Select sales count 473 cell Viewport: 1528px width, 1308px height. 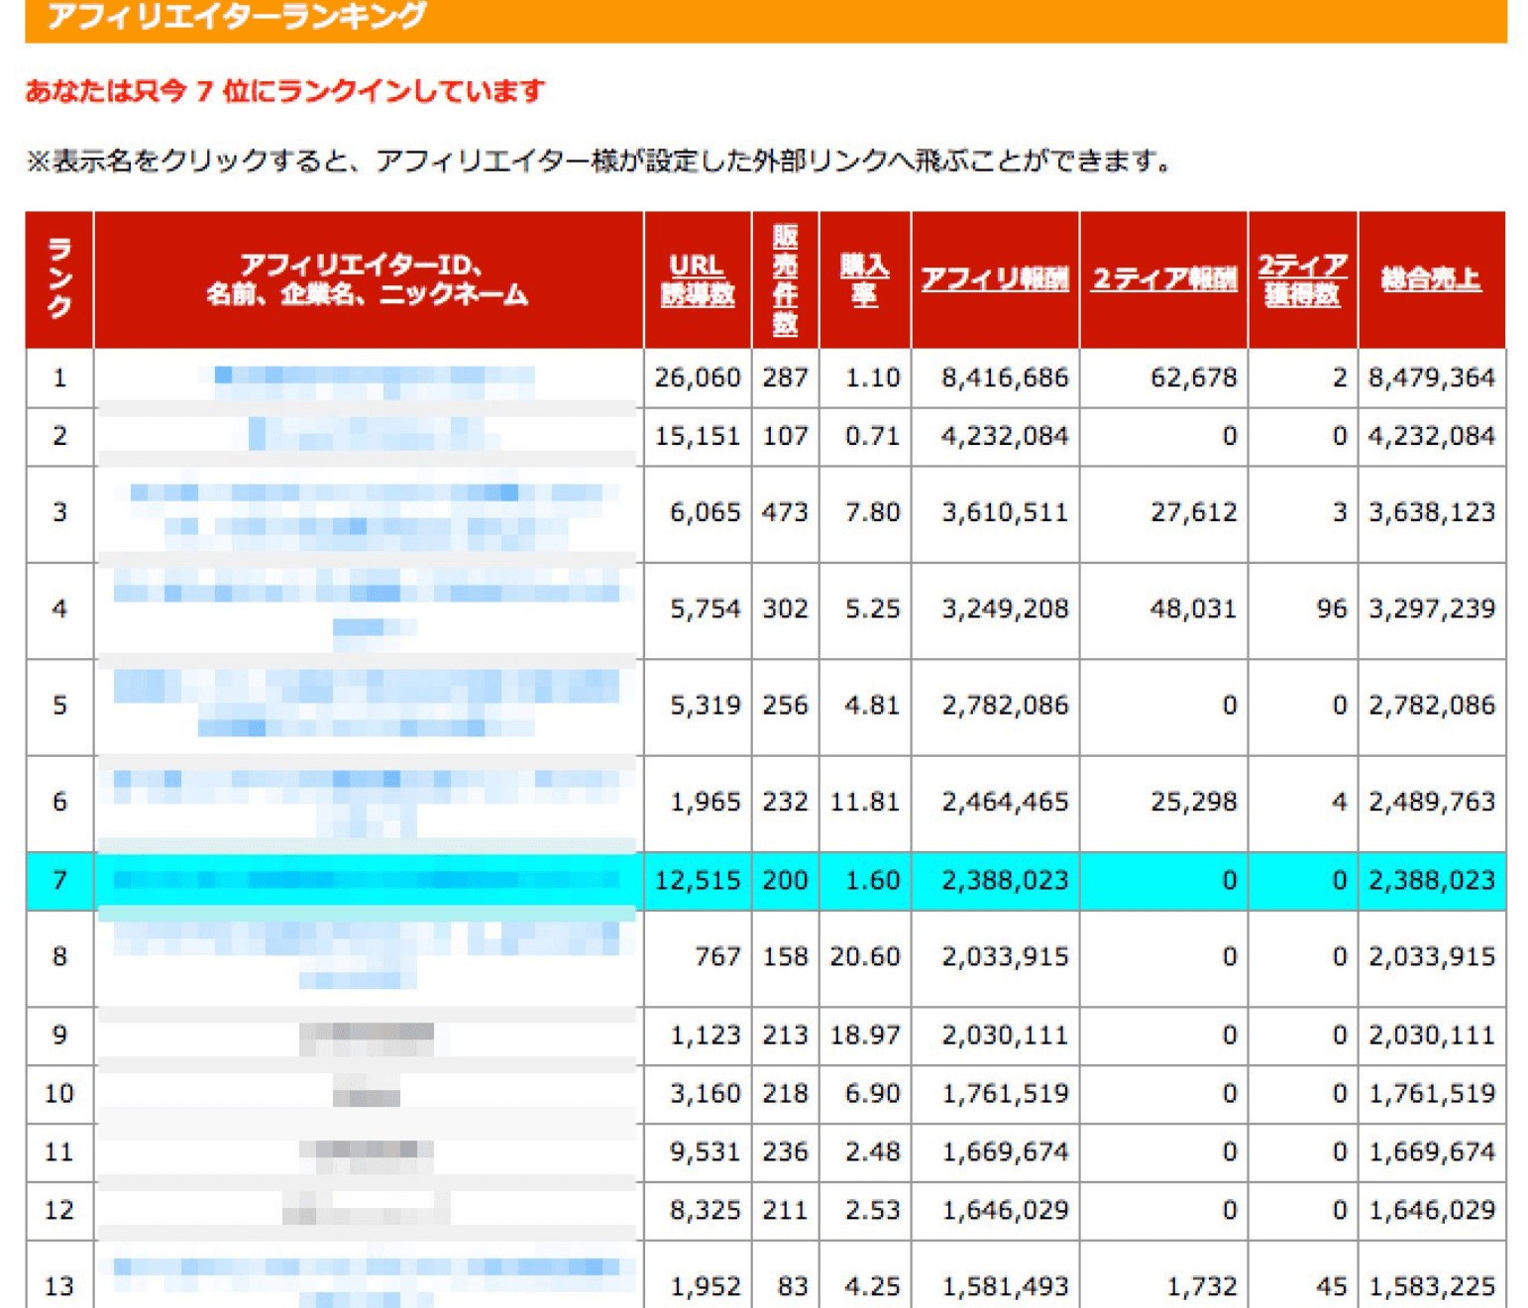point(785,512)
